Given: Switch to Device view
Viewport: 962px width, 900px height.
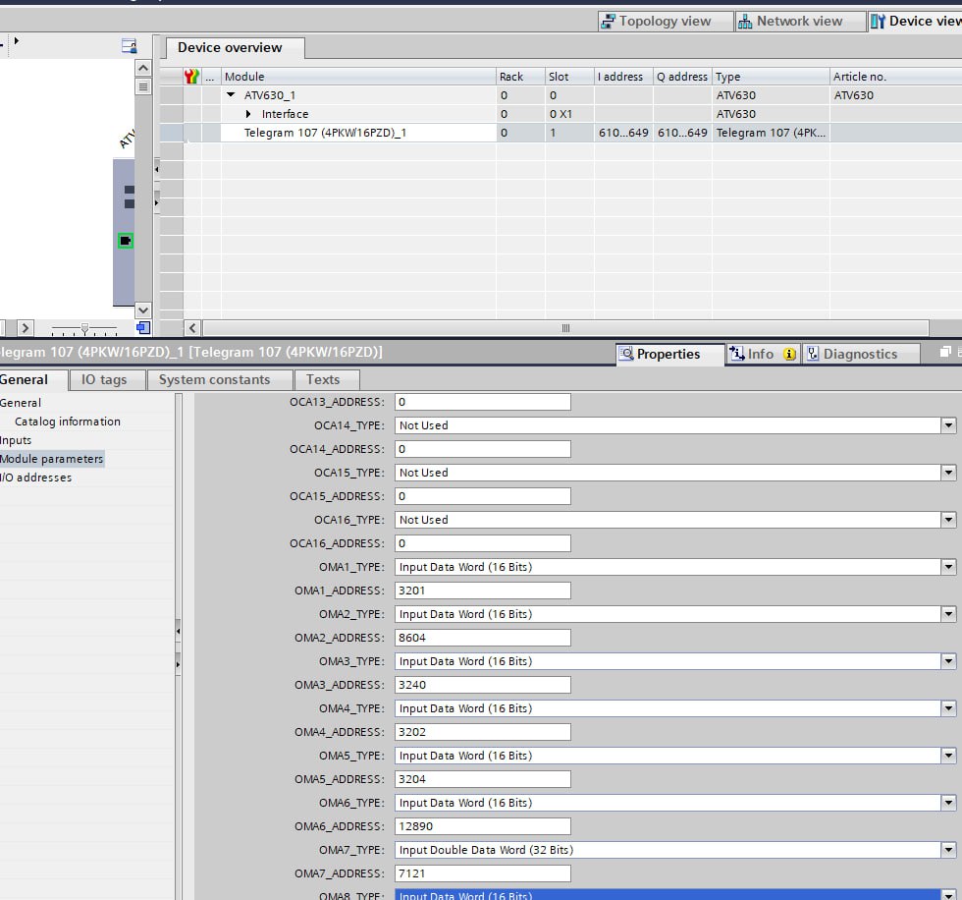Looking at the screenshot, I should tap(916, 22).
